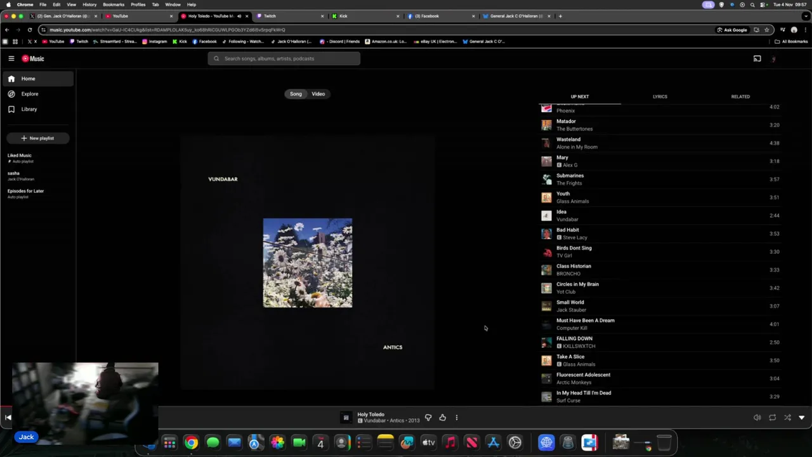This screenshot has width=812, height=457.
Task: Go back in Chrome
Action: pyautogui.click(x=6, y=30)
